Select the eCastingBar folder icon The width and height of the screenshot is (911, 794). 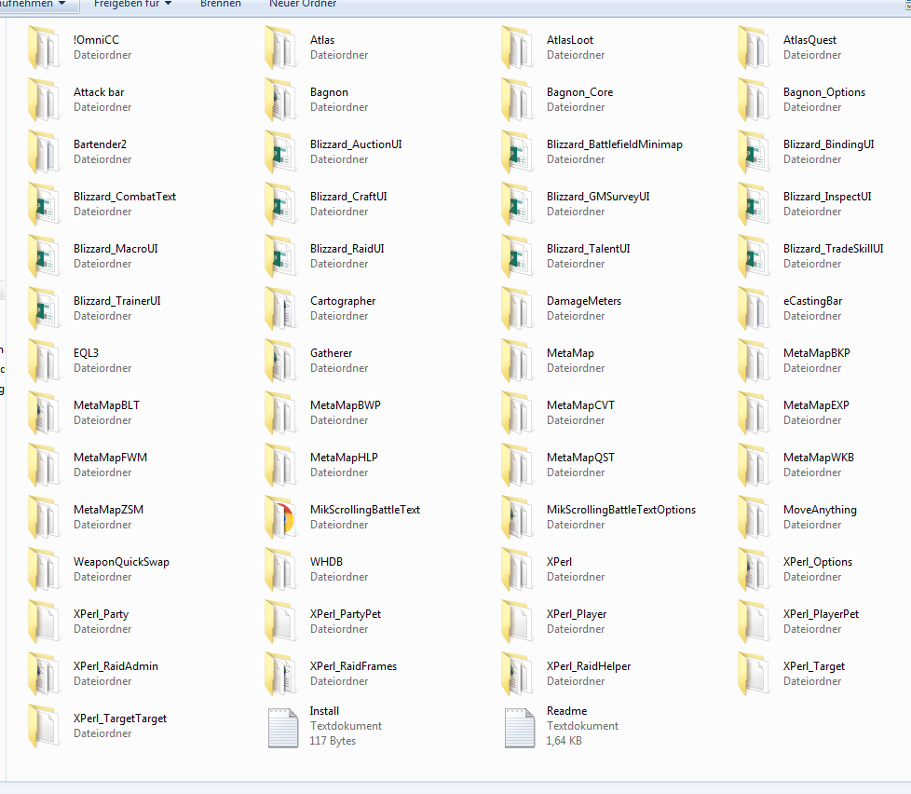pos(753,308)
